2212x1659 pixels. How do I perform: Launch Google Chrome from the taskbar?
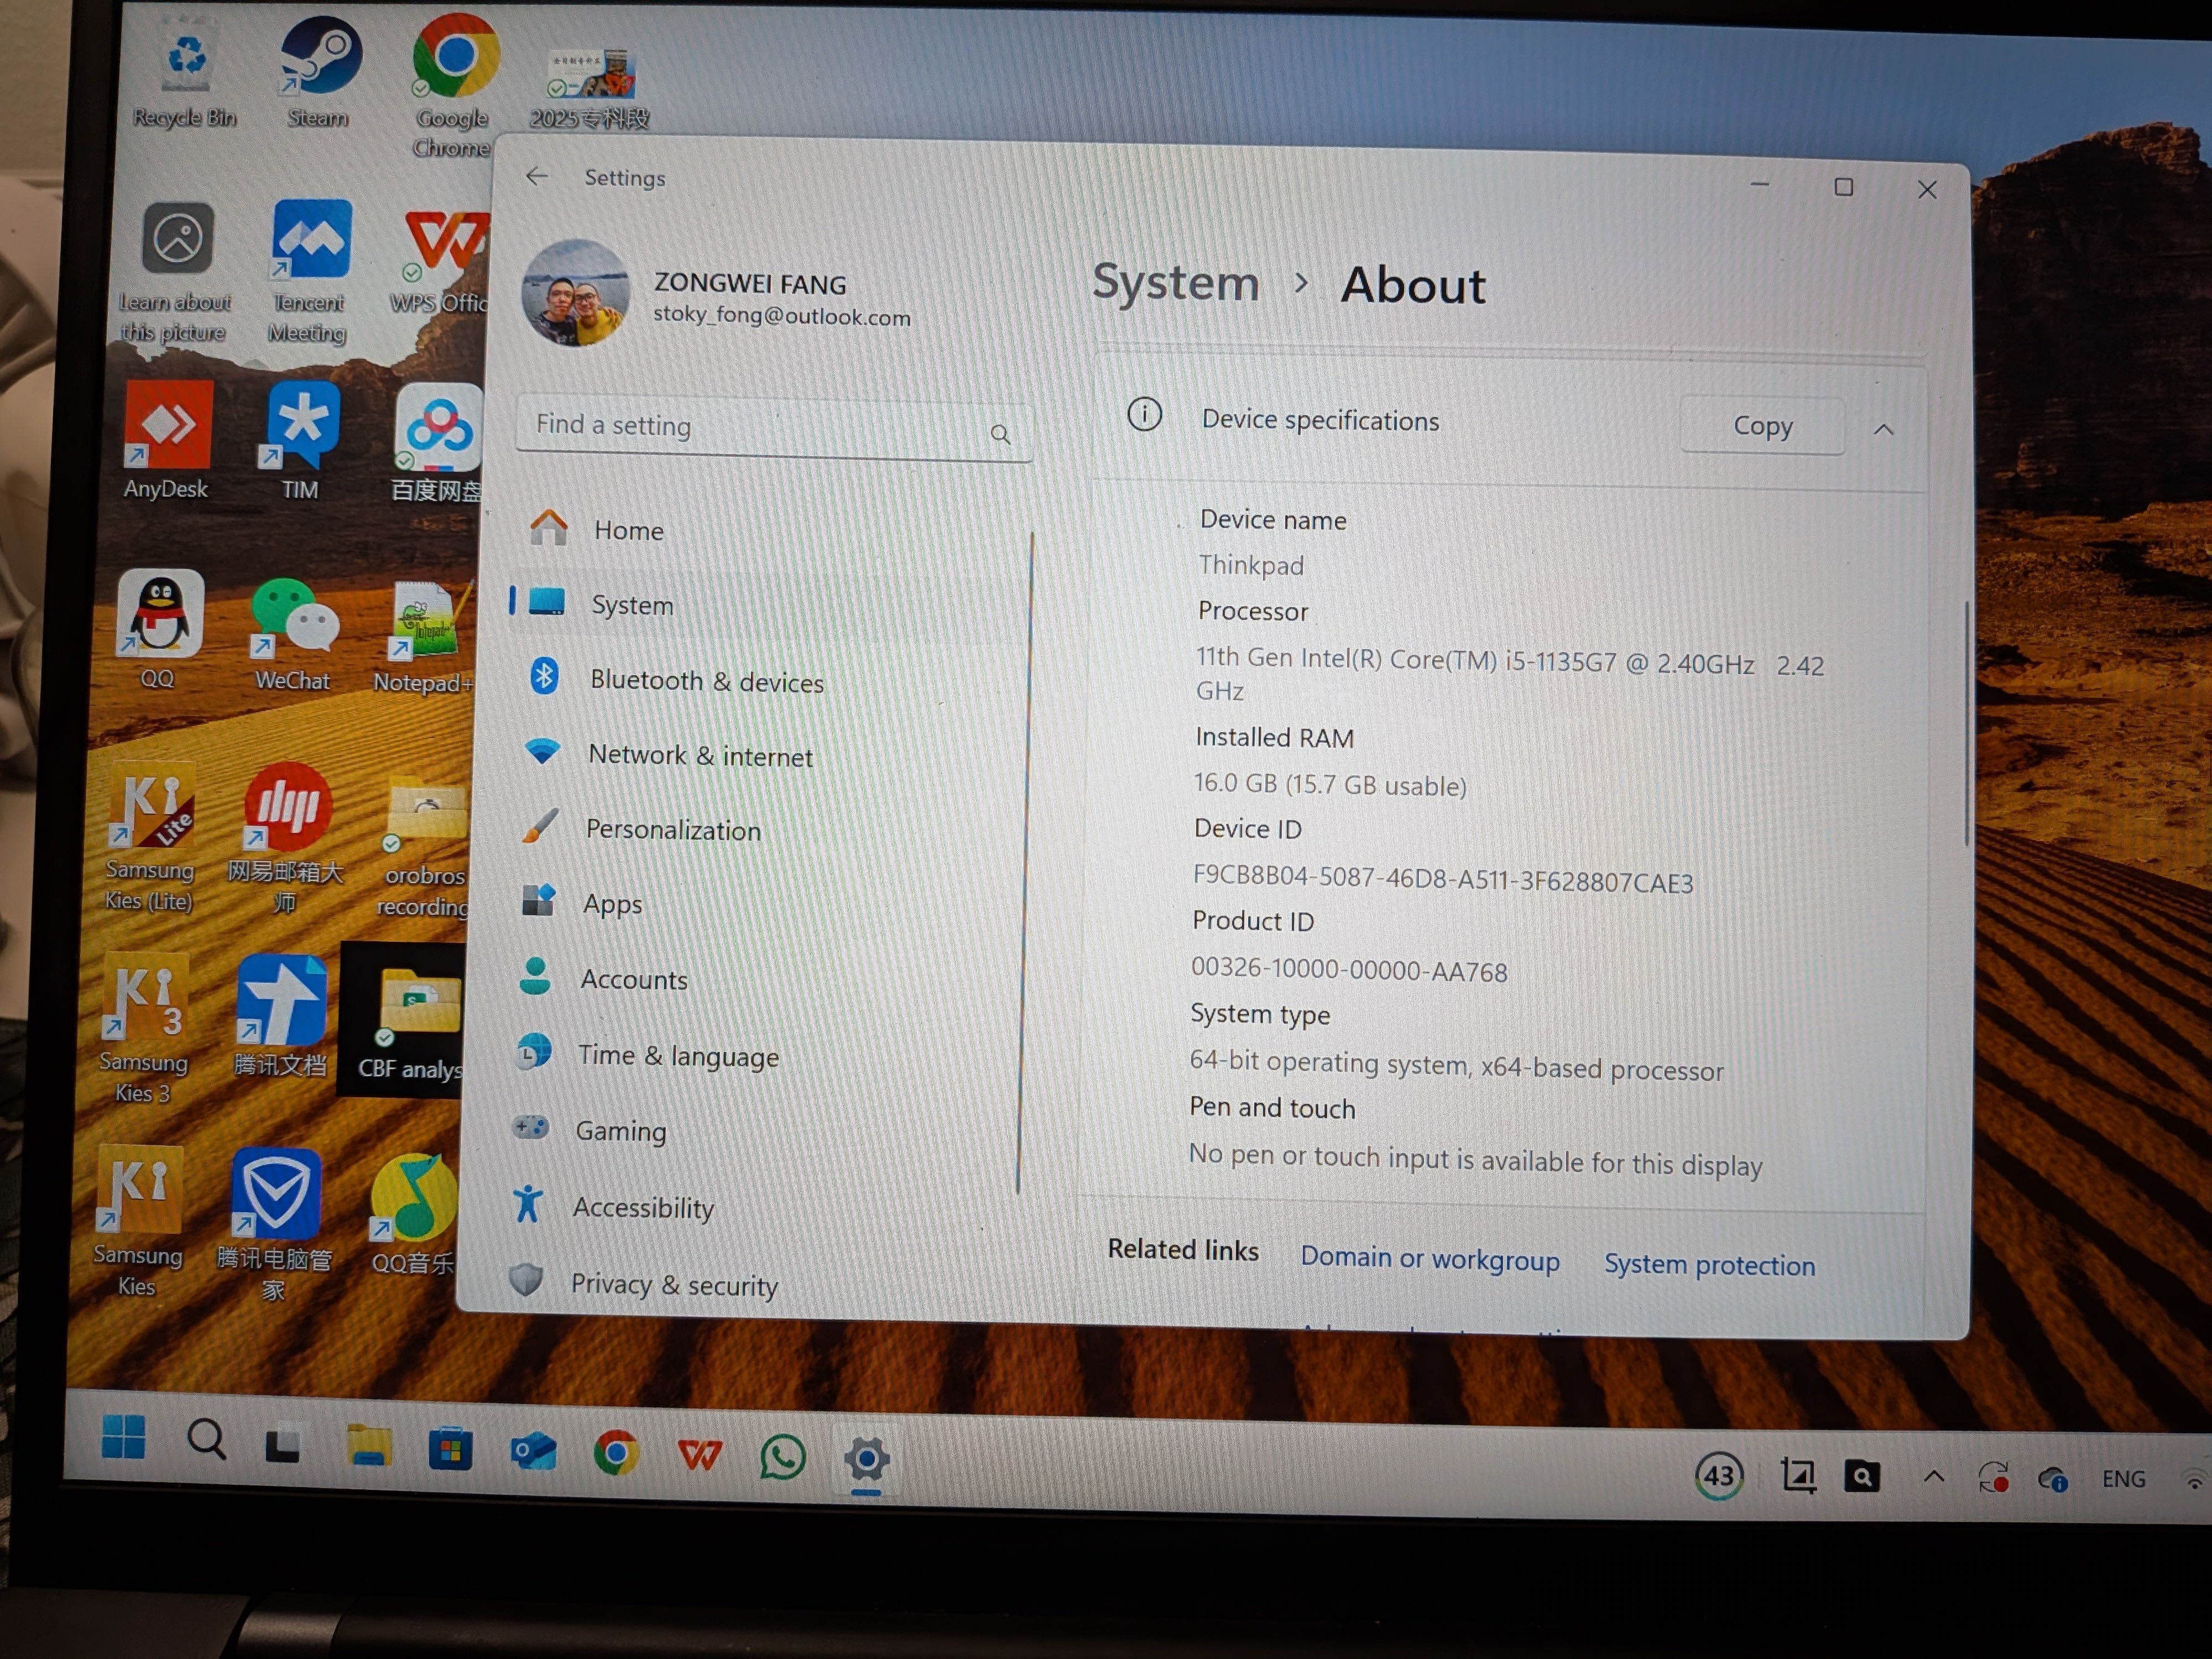[x=616, y=1453]
